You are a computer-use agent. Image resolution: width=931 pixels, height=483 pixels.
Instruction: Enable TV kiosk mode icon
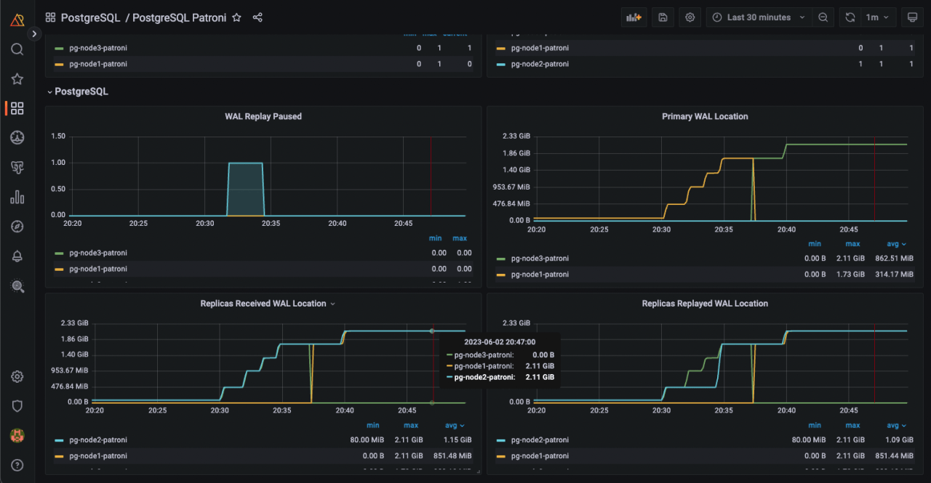click(x=912, y=17)
